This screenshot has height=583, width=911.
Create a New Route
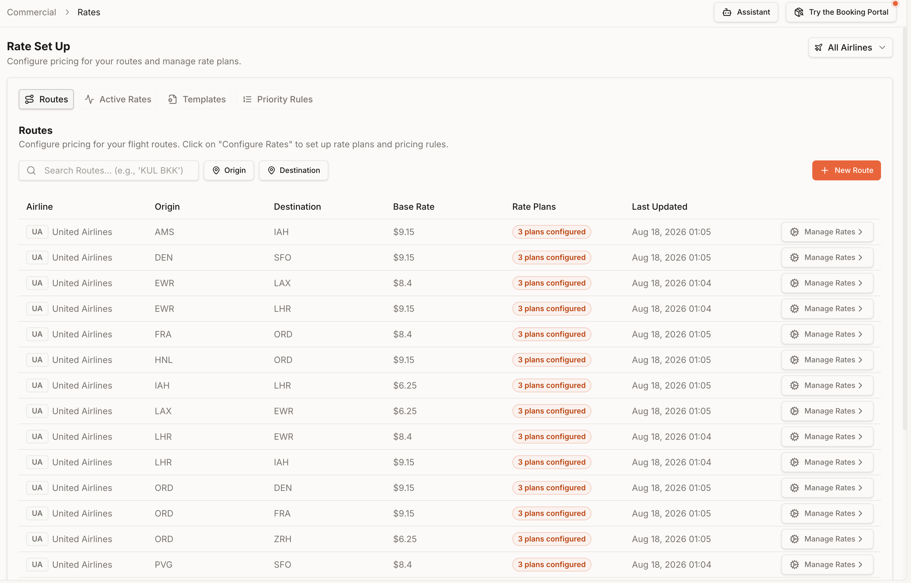[846, 170]
